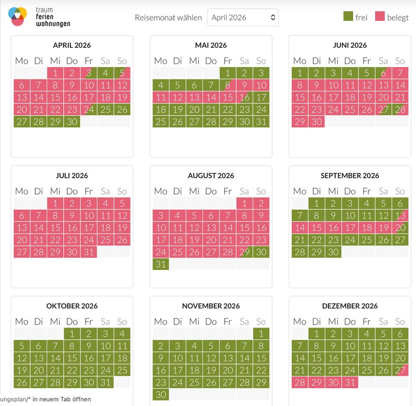The image size is (416, 406).
Task: Select November 30, 2026 in calendar
Action: (161, 394)
